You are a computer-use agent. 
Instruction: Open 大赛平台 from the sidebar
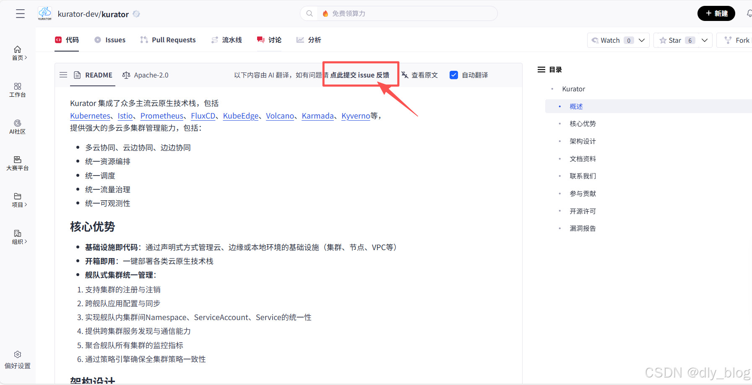click(x=18, y=163)
